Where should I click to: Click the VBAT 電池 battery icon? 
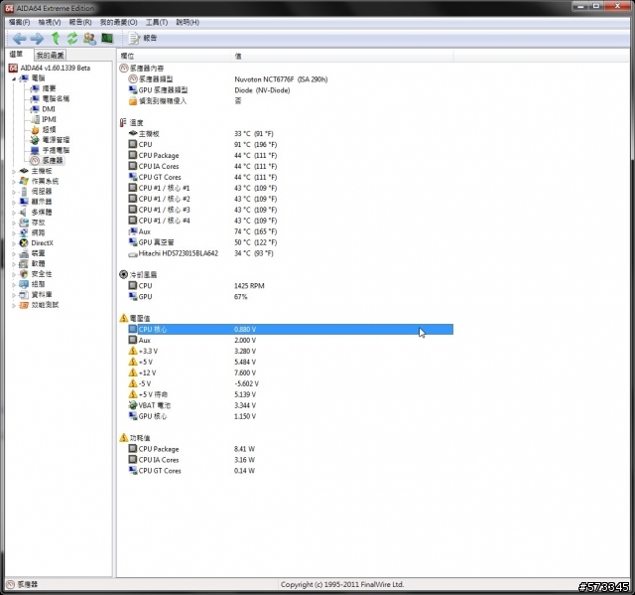tap(132, 405)
